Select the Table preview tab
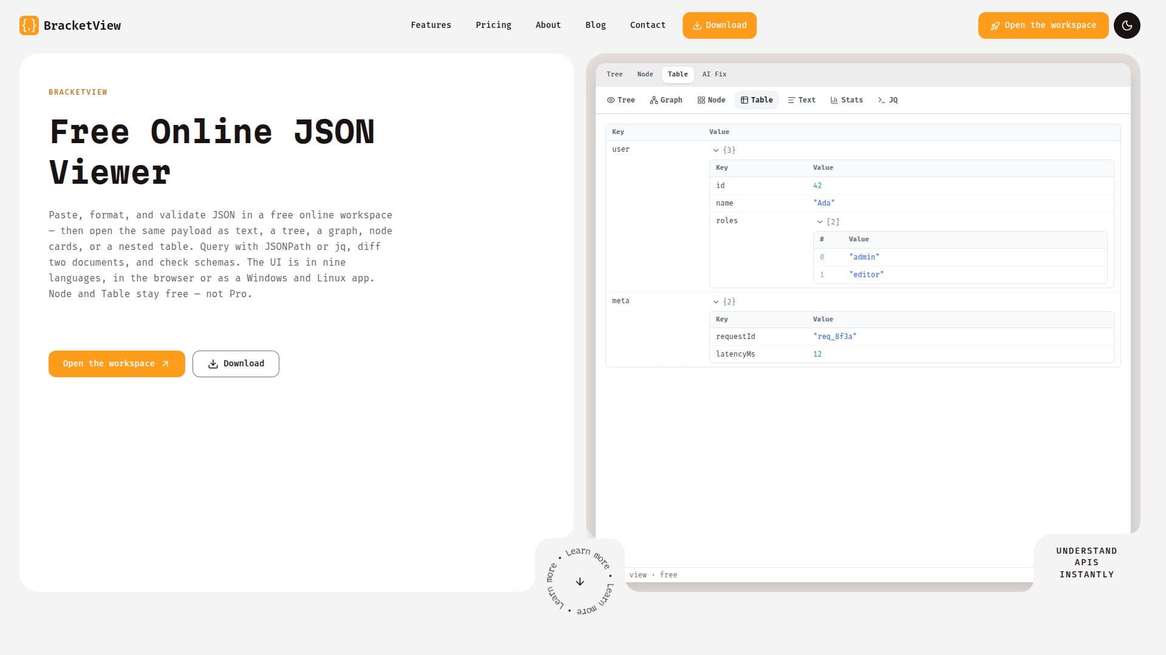The width and height of the screenshot is (1166, 655). [x=678, y=74]
